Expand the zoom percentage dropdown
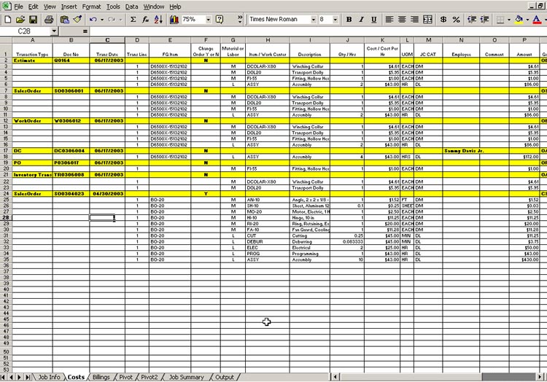This screenshot has width=547, height=382. (x=209, y=19)
